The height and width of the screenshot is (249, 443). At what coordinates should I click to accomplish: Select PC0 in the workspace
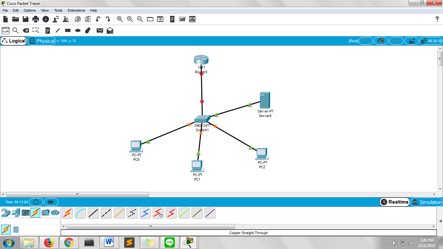tap(137, 147)
